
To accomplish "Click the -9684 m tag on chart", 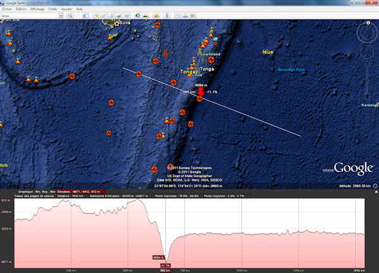I will coord(159,258).
